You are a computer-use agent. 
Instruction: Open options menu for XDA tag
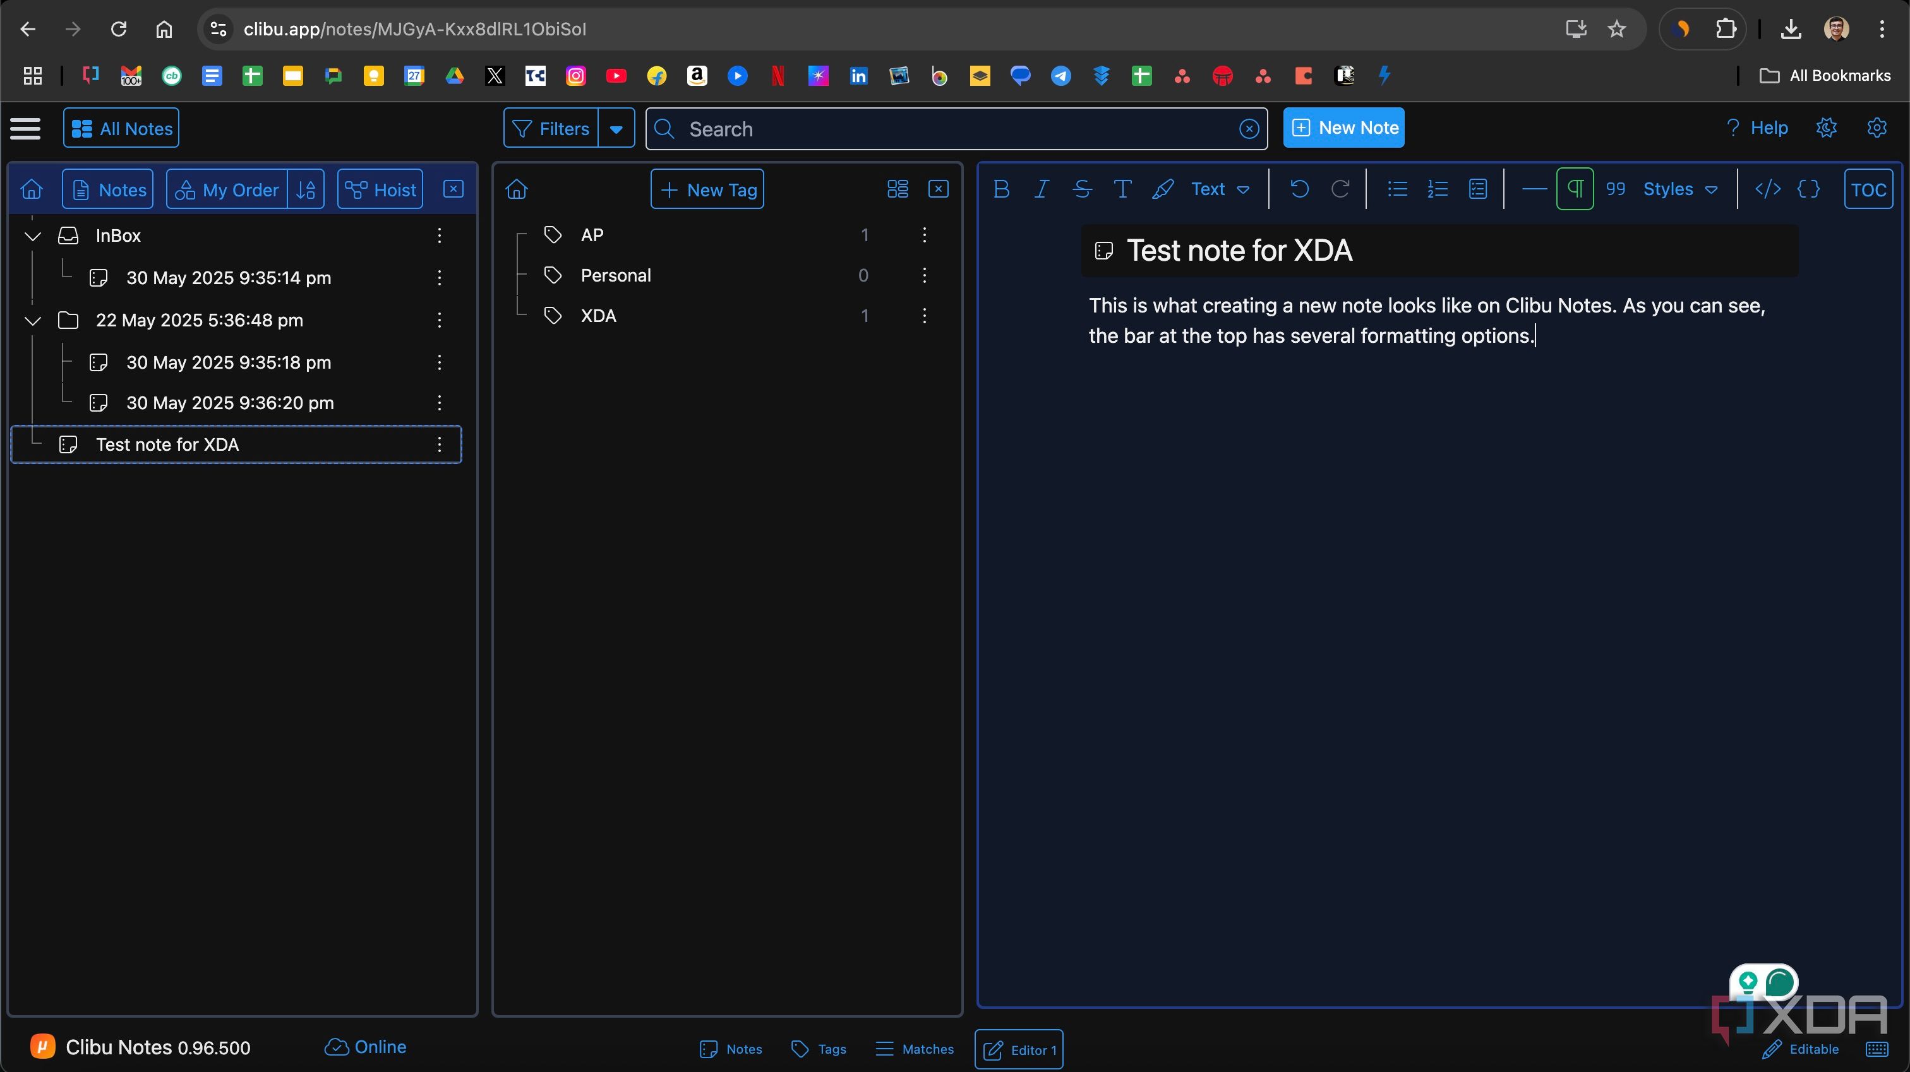925,316
